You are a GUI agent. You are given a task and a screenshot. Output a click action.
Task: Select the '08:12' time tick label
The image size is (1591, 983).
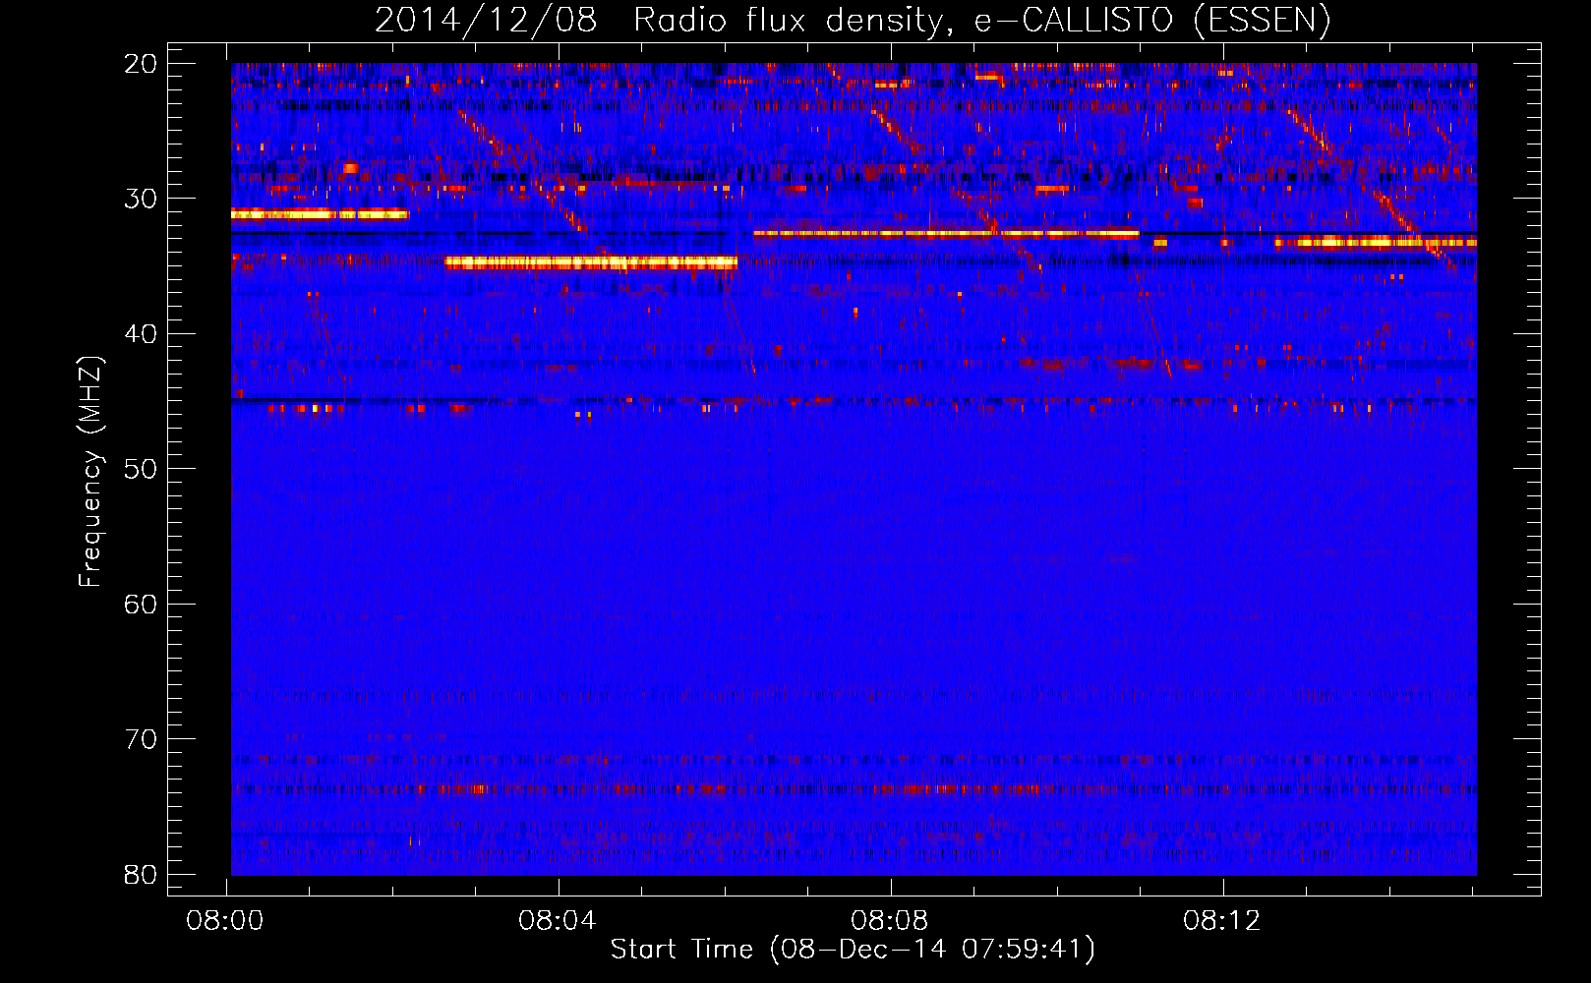1222,921
